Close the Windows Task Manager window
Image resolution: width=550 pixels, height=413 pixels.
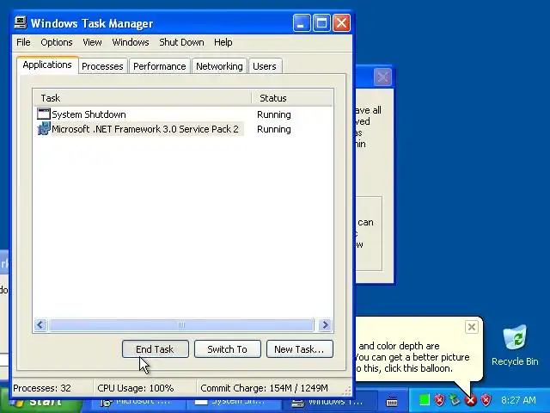coord(342,23)
